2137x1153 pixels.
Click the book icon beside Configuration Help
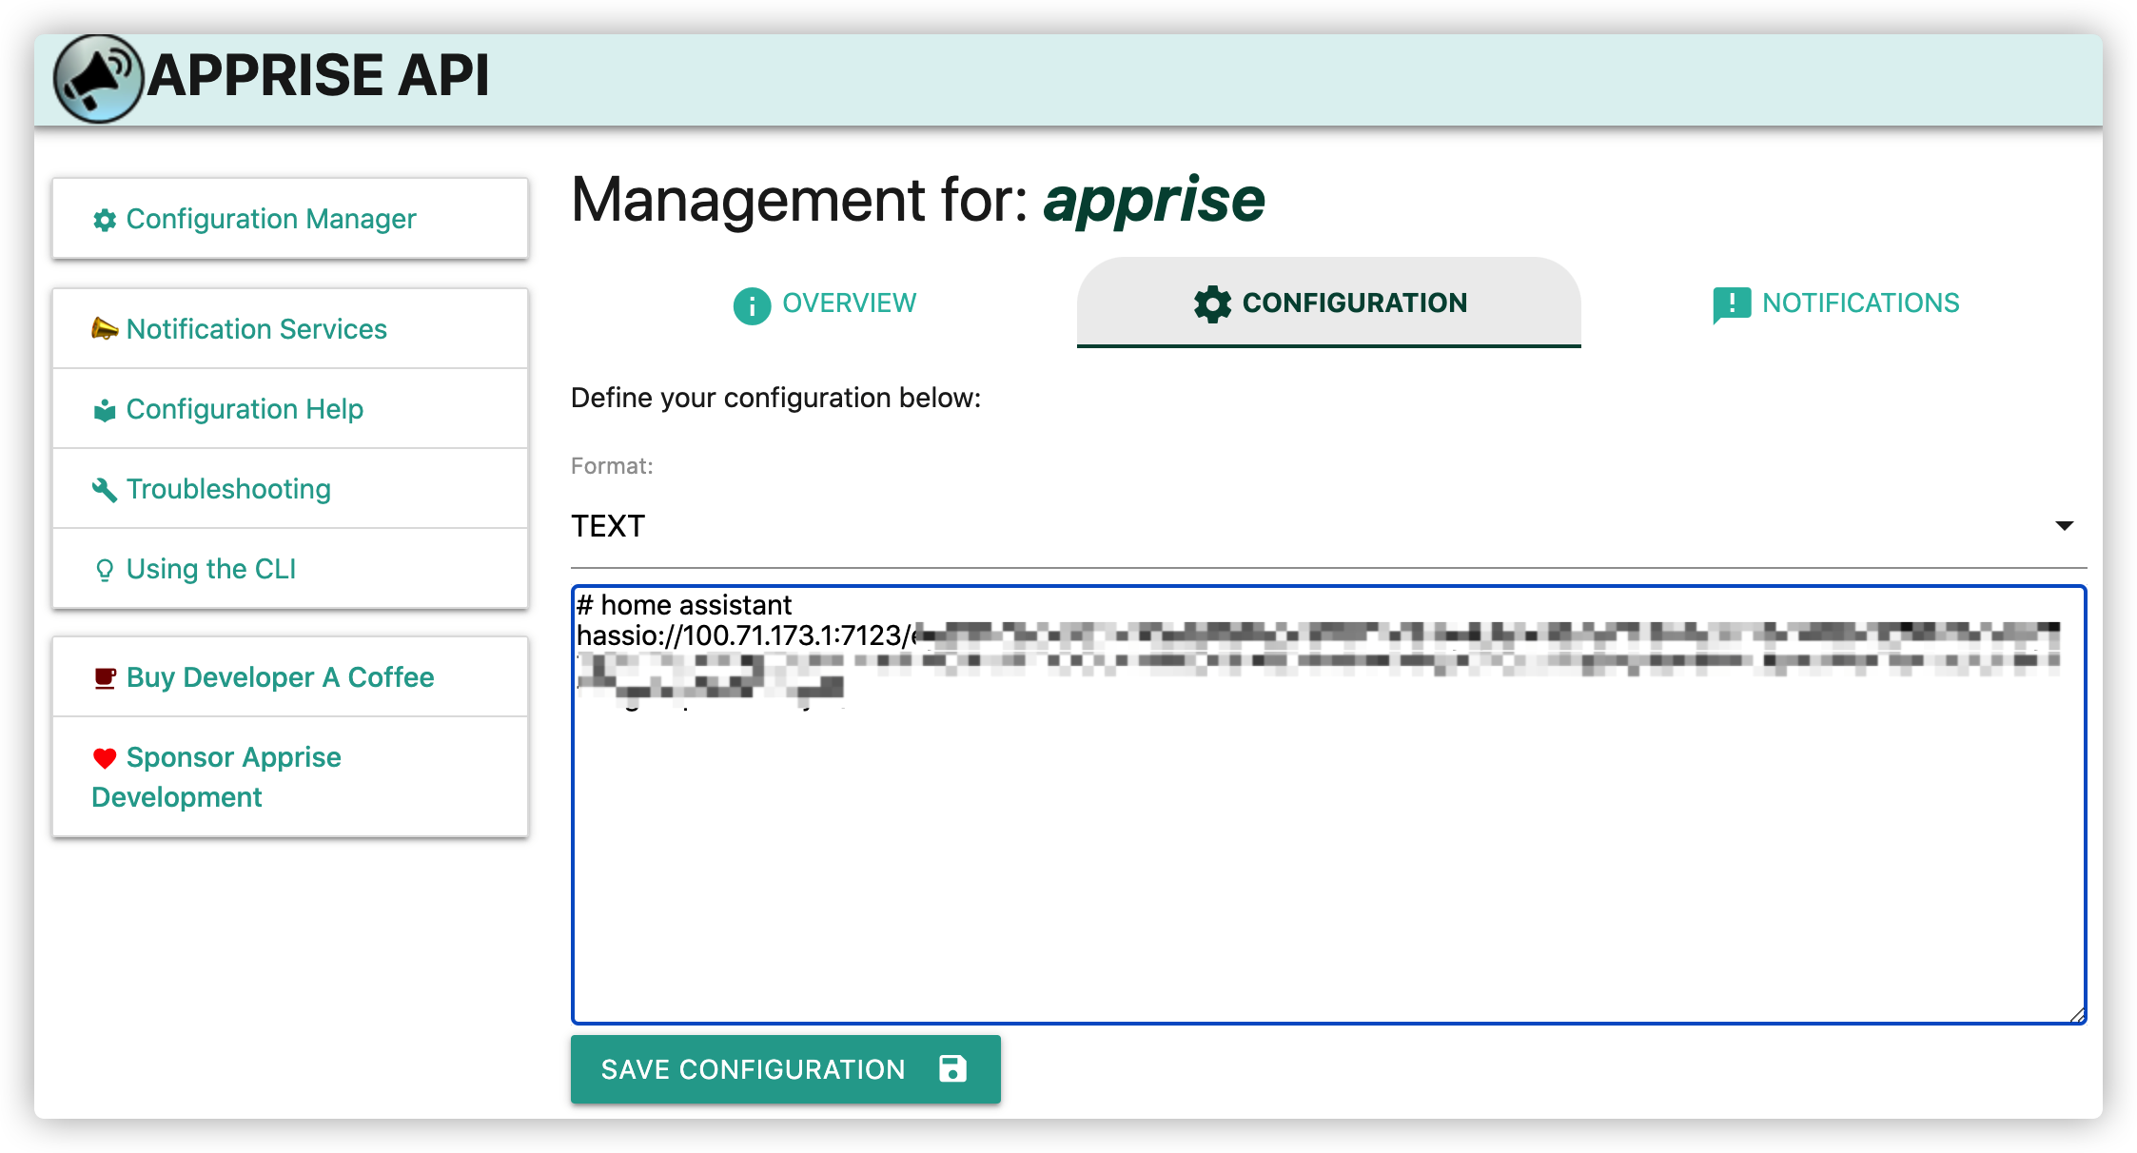[x=105, y=410]
